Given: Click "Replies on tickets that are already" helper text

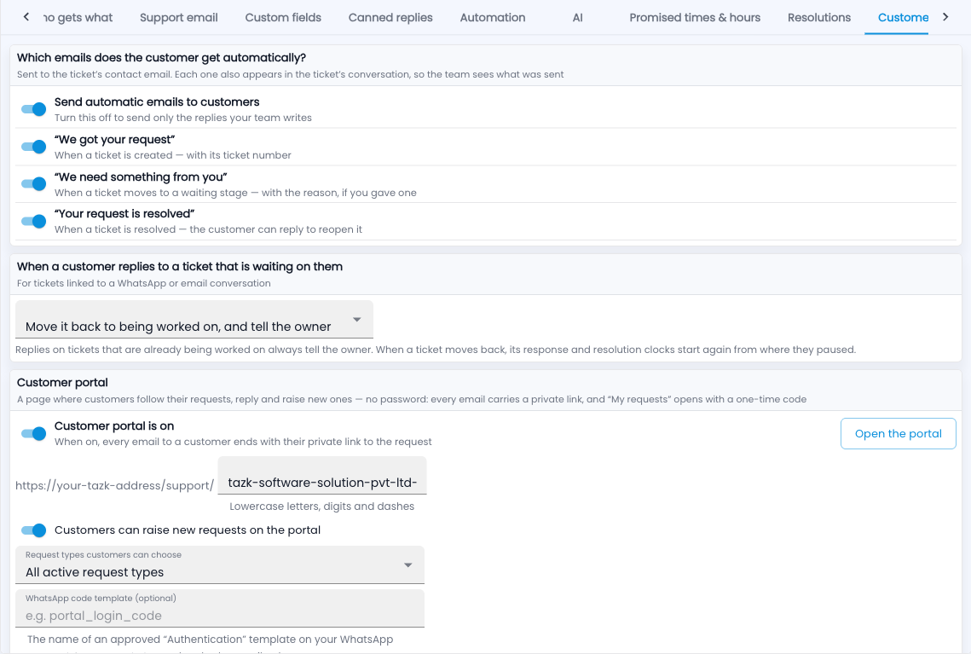Looking at the screenshot, I should [x=436, y=350].
